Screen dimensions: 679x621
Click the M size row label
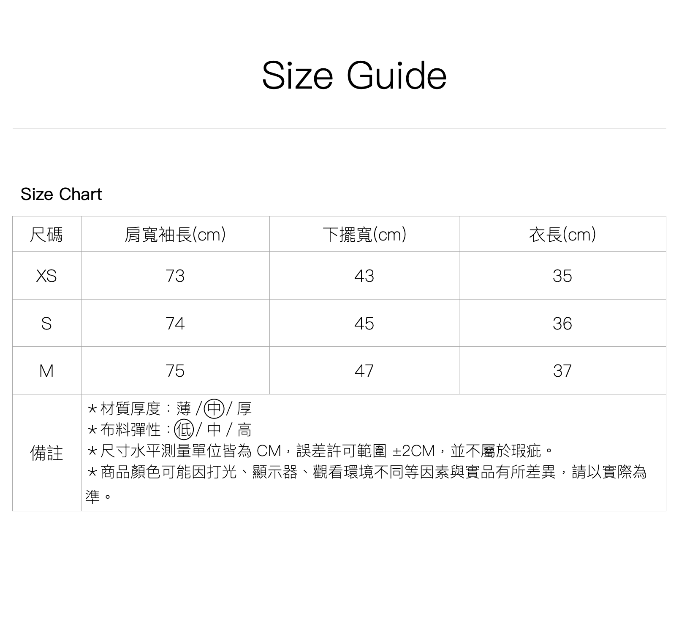click(x=46, y=371)
